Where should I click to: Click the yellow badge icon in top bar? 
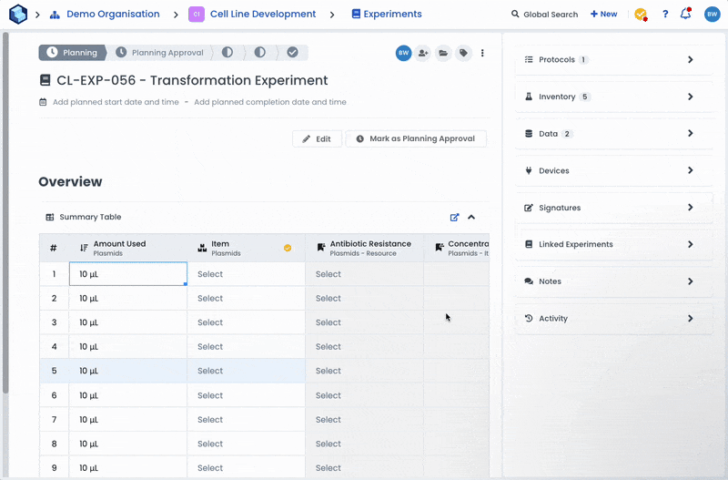641,15
